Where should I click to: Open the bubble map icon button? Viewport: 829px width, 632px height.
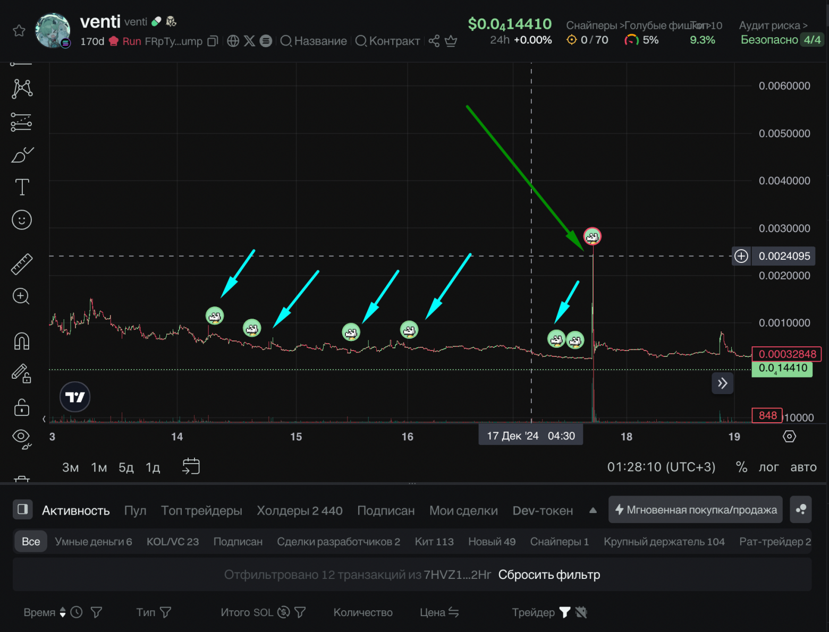801,510
